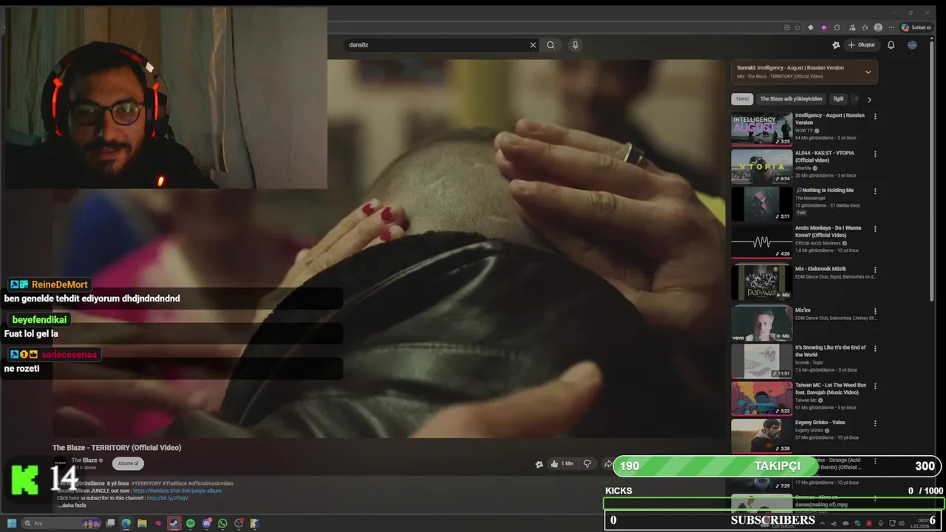Open File Explorer from taskbar
The image size is (946, 532).
coord(142,523)
